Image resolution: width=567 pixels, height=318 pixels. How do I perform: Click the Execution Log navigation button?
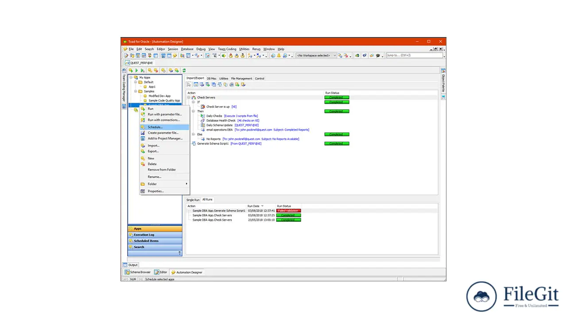(x=155, y=235)
